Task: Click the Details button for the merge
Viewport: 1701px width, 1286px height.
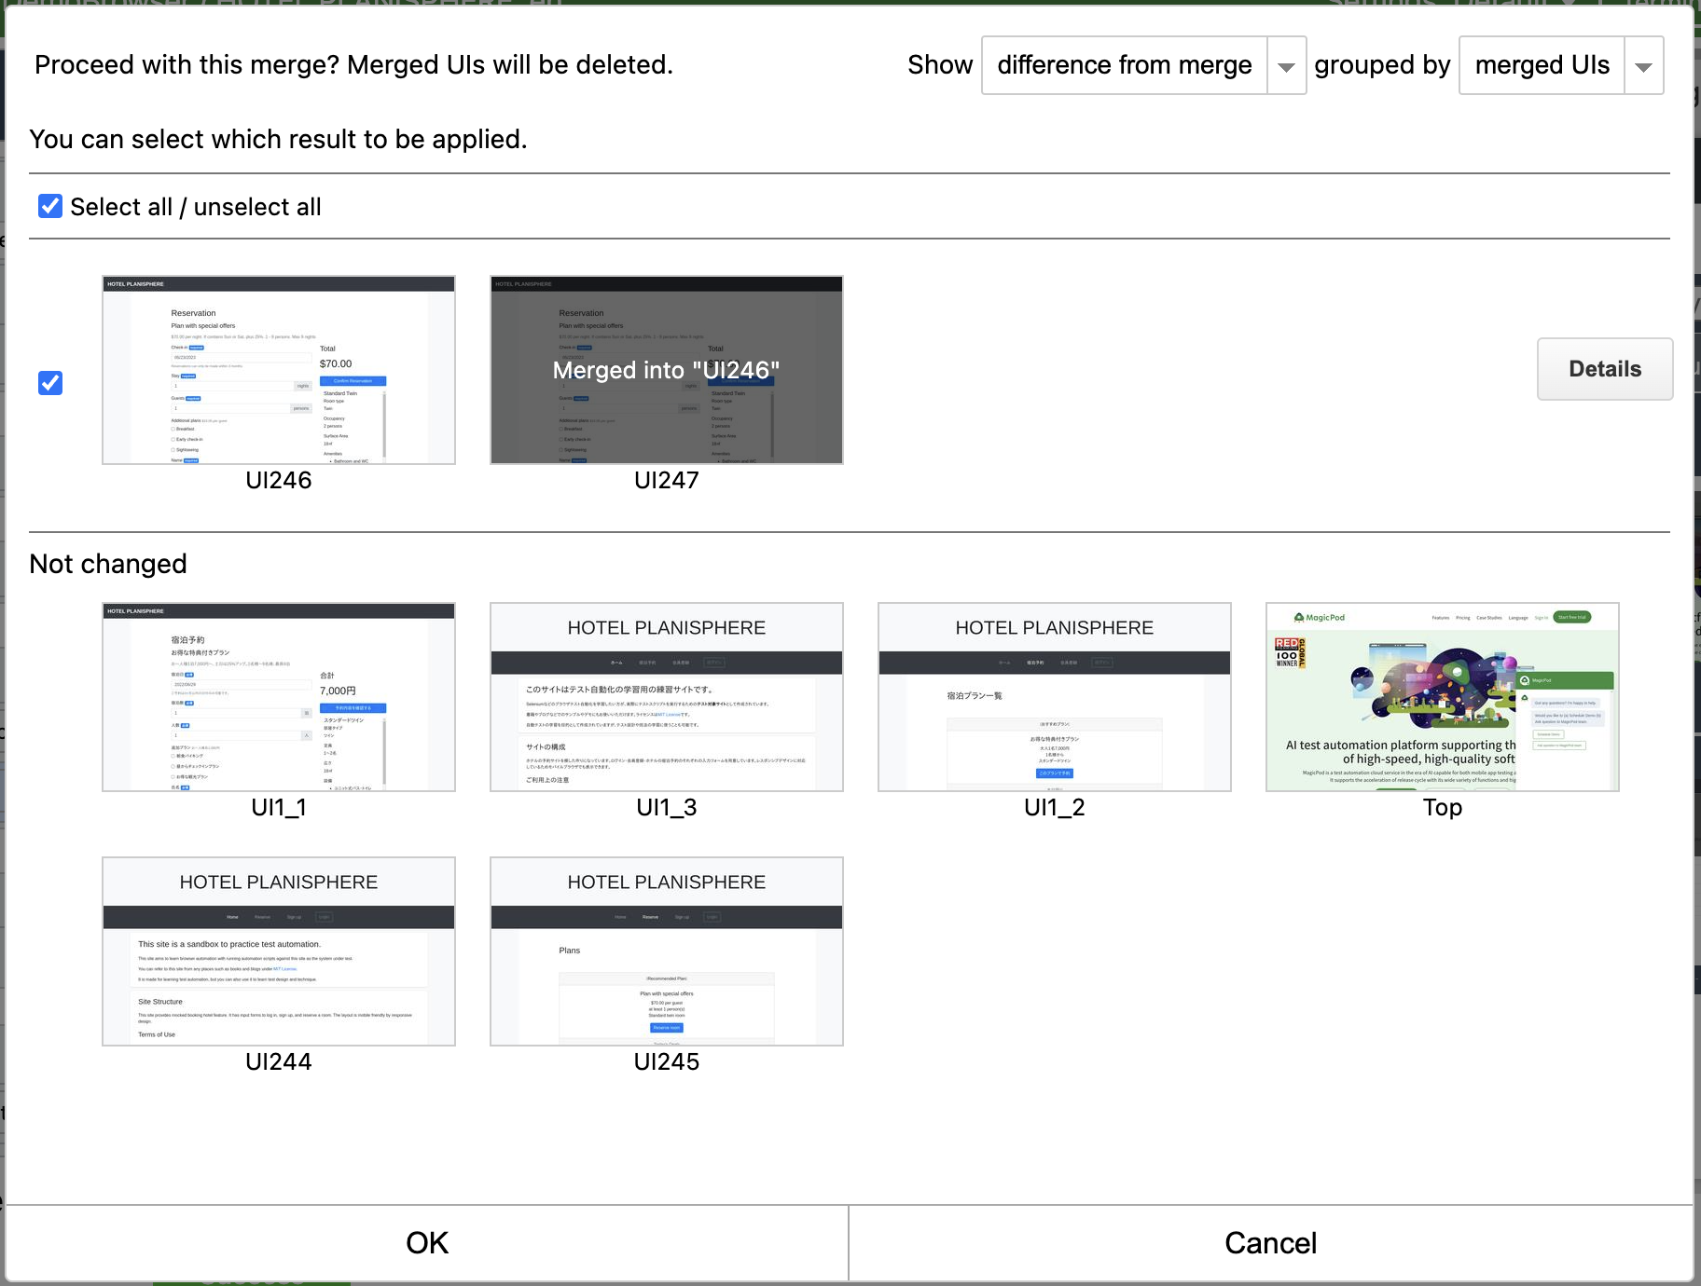Action: pos(1604,369)
